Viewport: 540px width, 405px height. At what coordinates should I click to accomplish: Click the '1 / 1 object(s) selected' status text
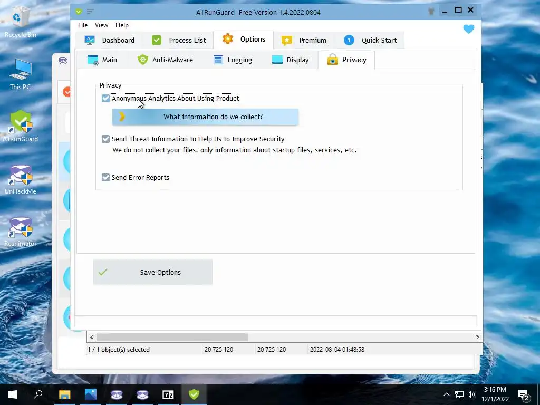click(x=119, y=350)
